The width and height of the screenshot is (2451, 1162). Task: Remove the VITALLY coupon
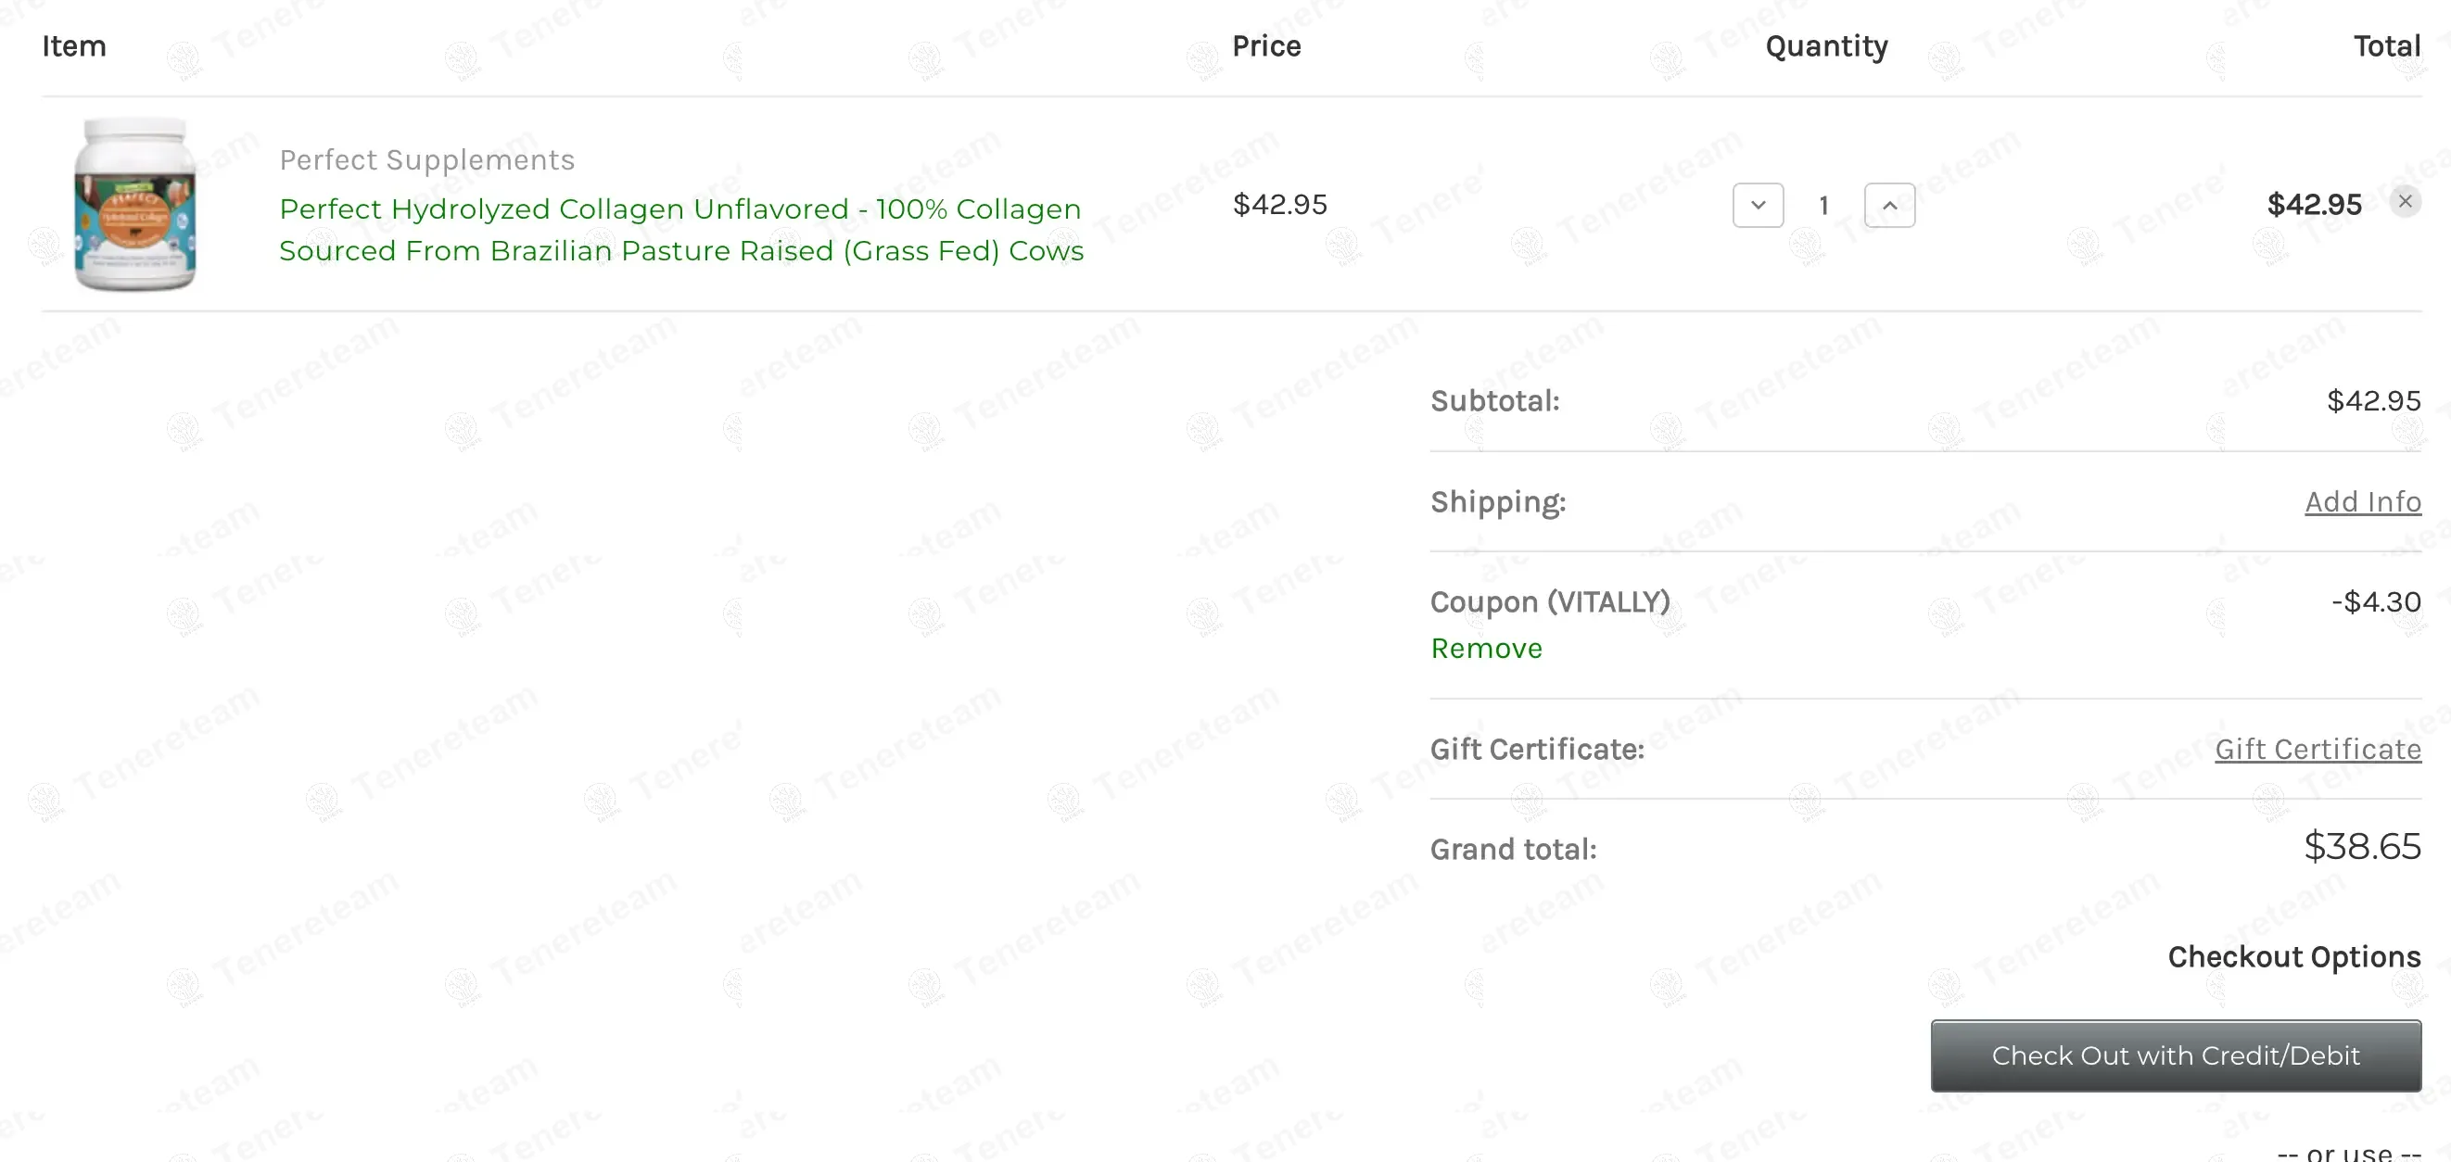point(1485,648)
